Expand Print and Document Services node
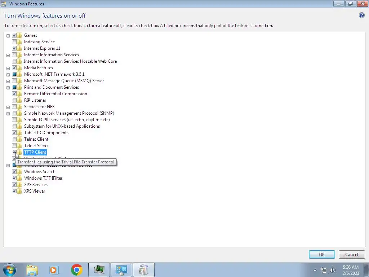Screen dimensions: 369x277 (8, 88)
